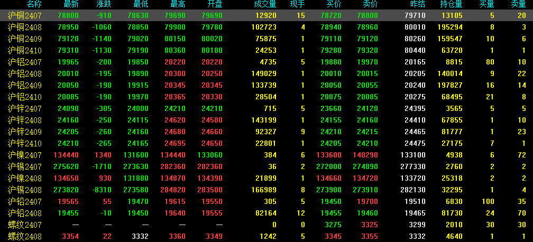Select 沪铜2410 in the list

click(24, 51)
